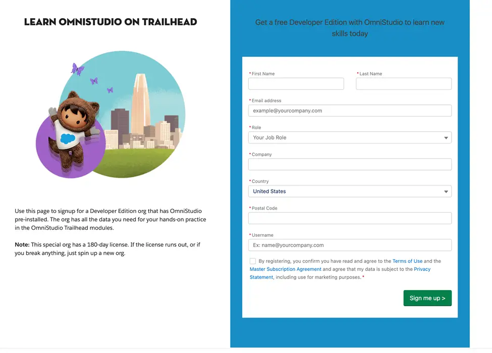Click the smallest butterfly nearest the tower

click(110, 90)
